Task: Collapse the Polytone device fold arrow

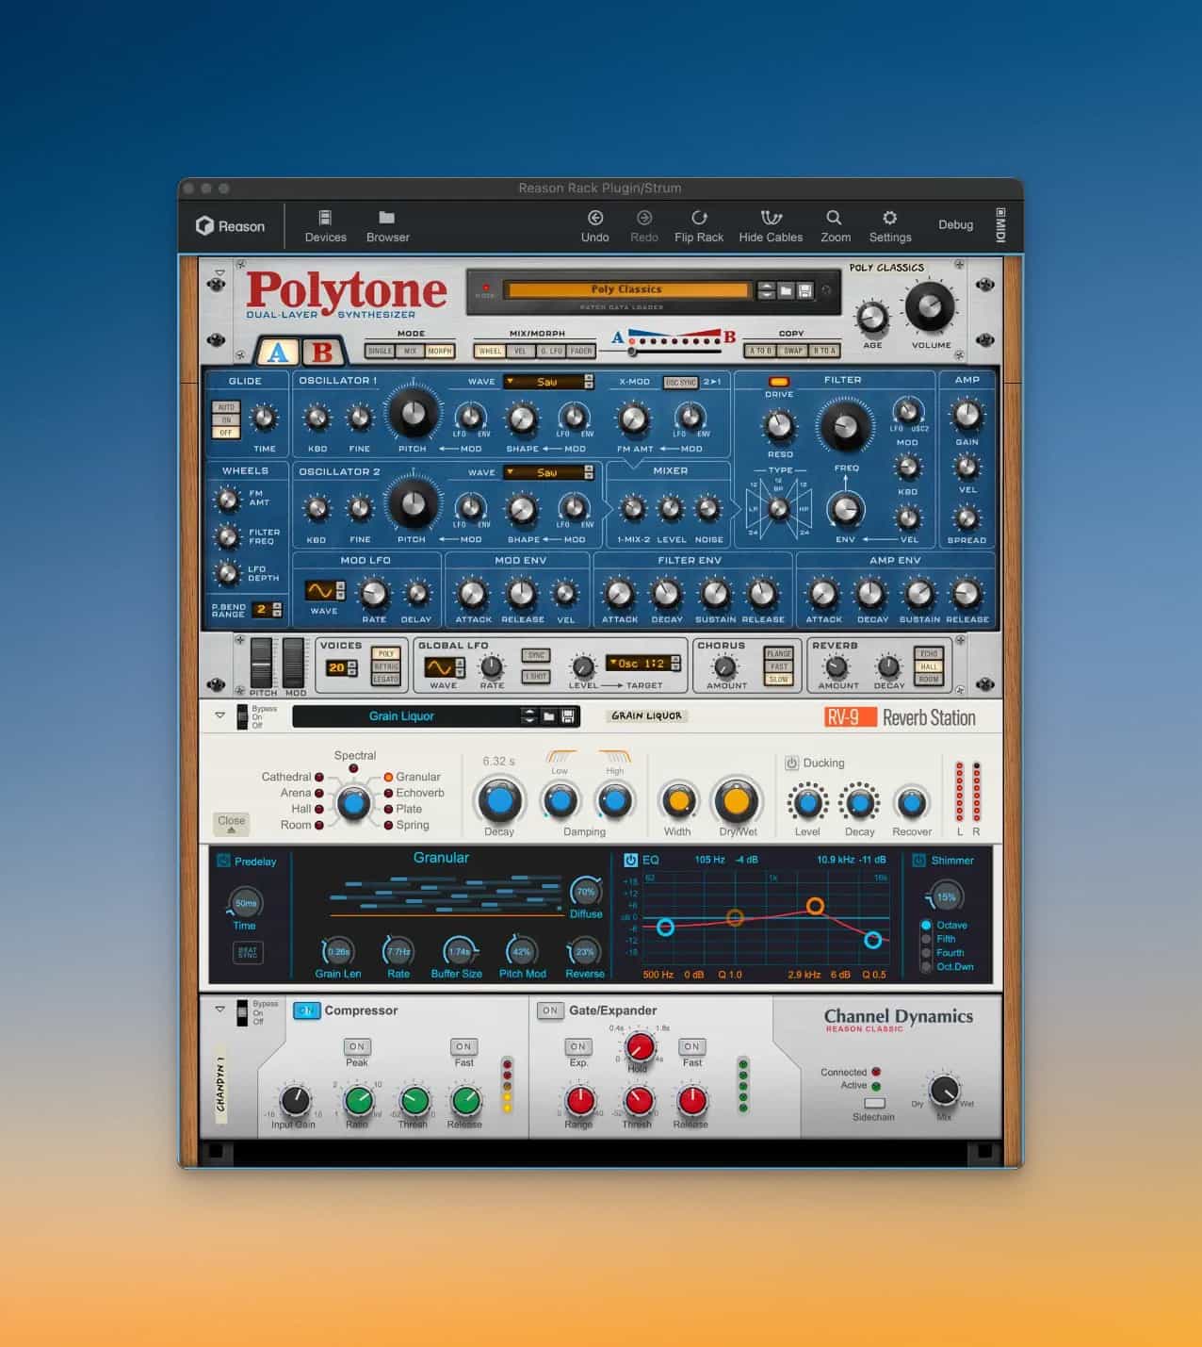Action: 220,273
